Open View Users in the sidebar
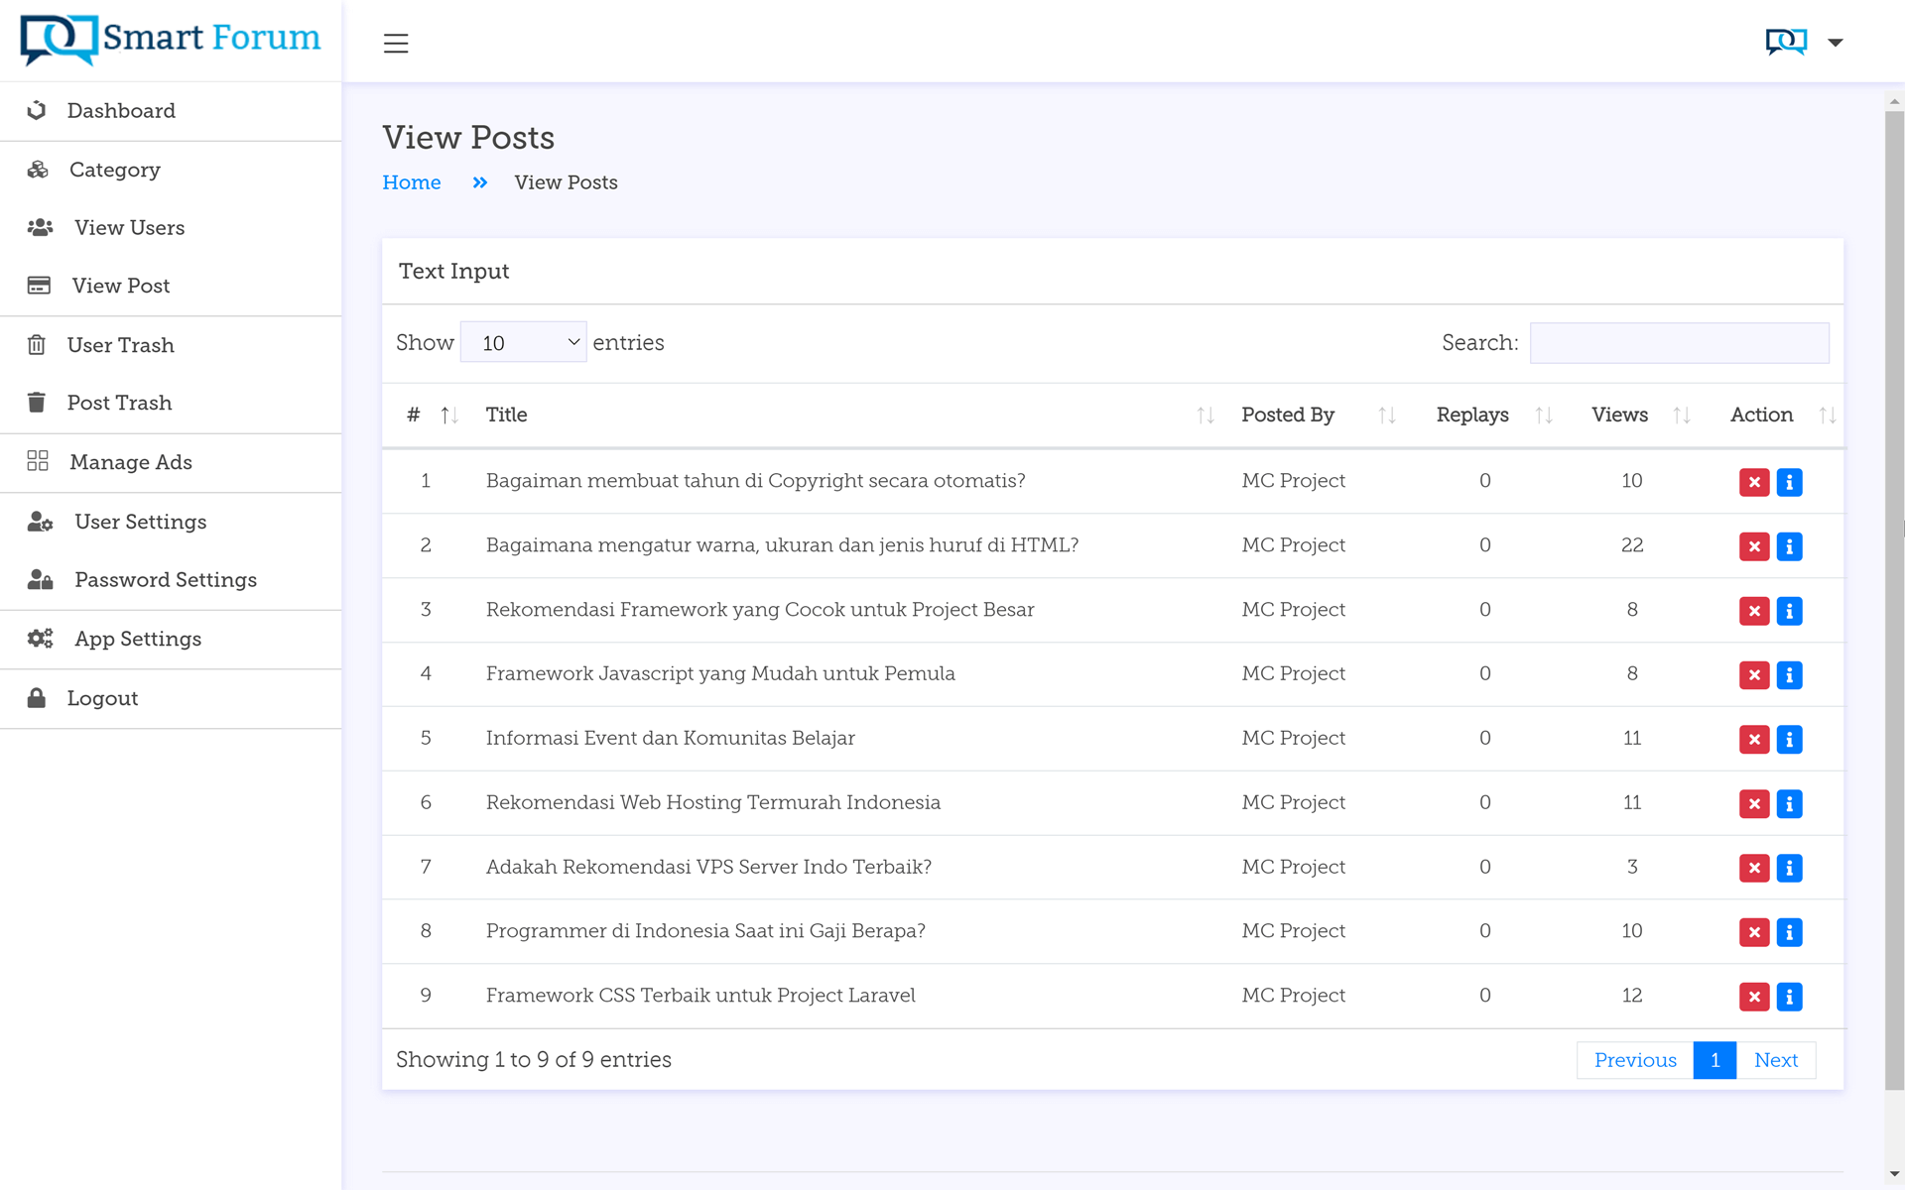This screenshot has width=1905, height=1190. [128, 227]
